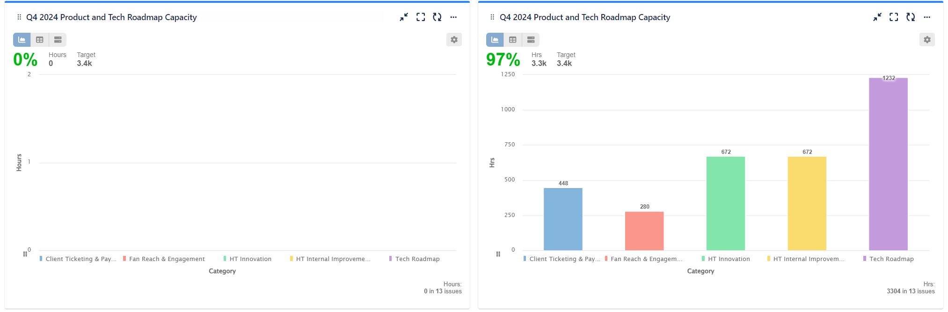Select chart view in the 97% gadget
The width and height of the screenshot is (948, 312).
[495, 40]
